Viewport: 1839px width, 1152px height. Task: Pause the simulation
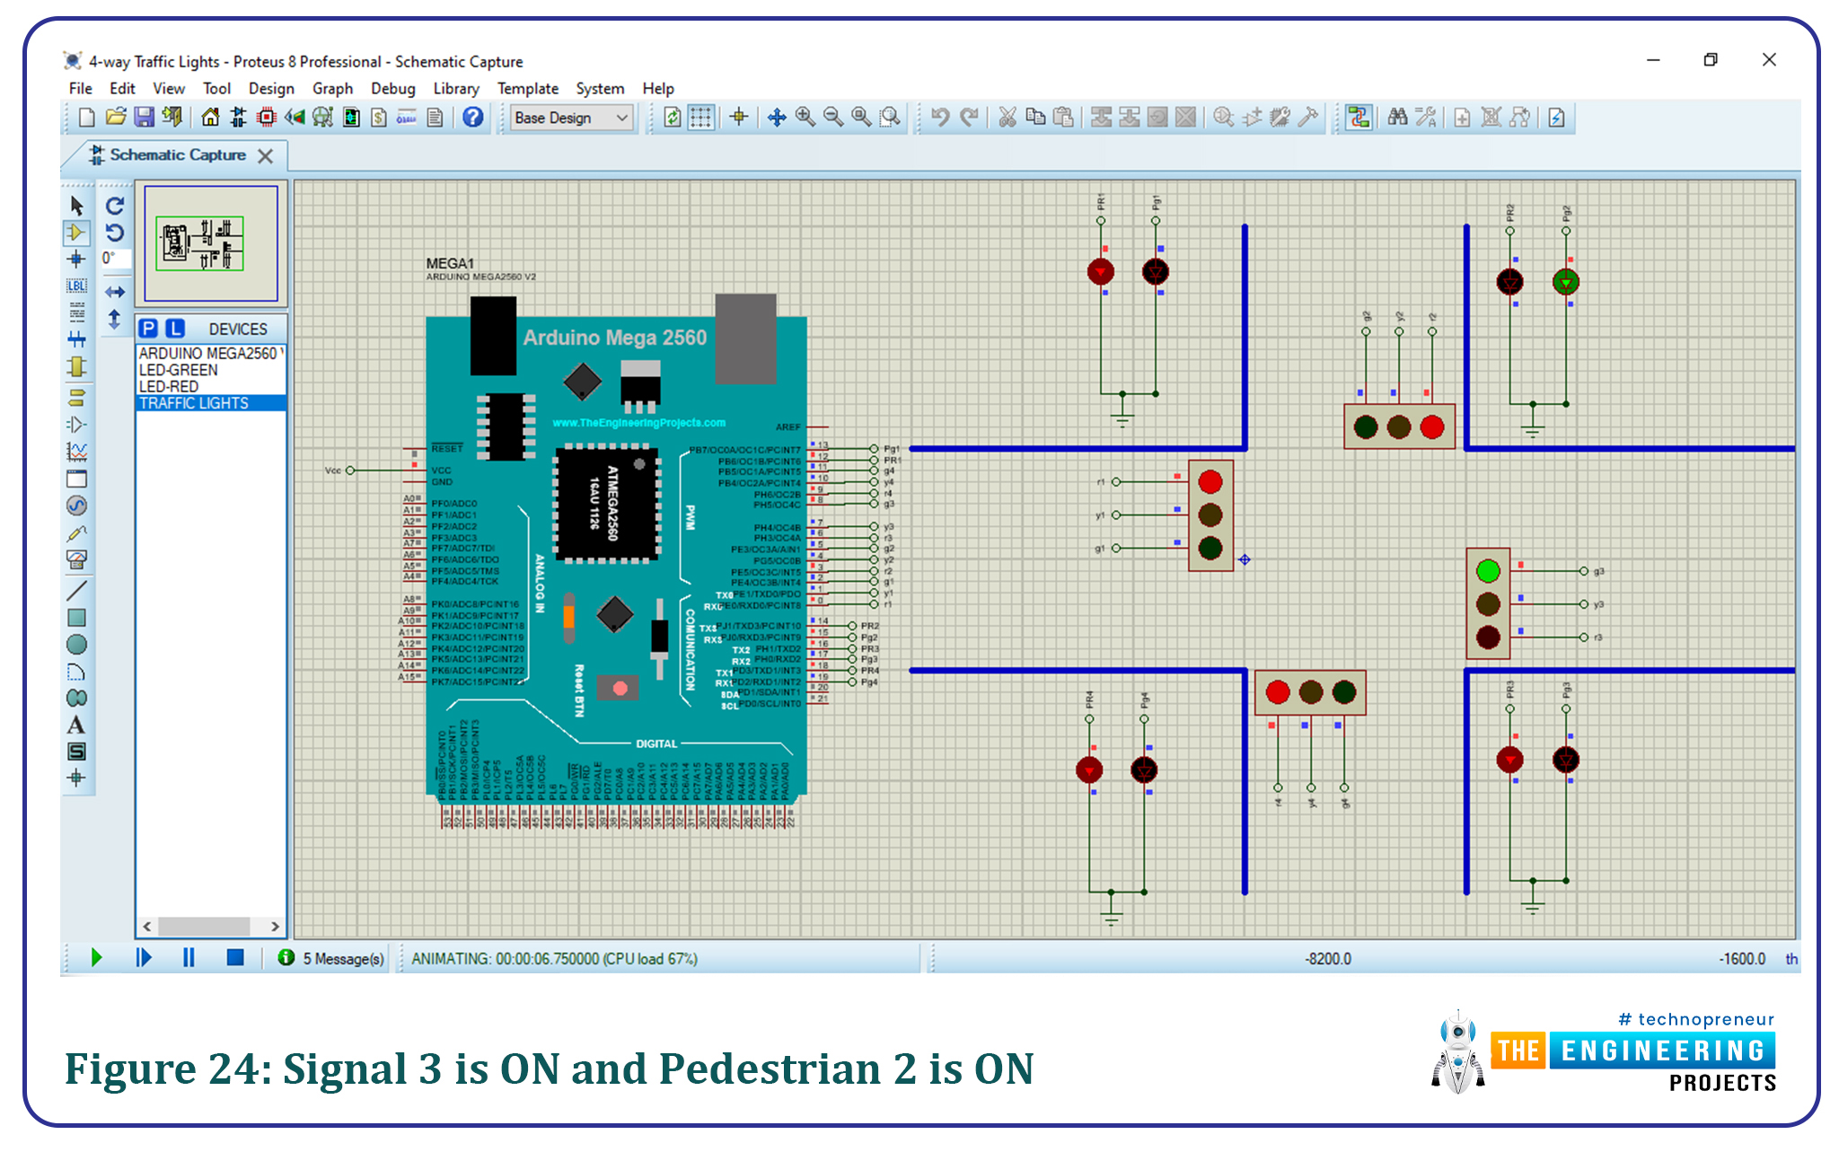[189, 958]
